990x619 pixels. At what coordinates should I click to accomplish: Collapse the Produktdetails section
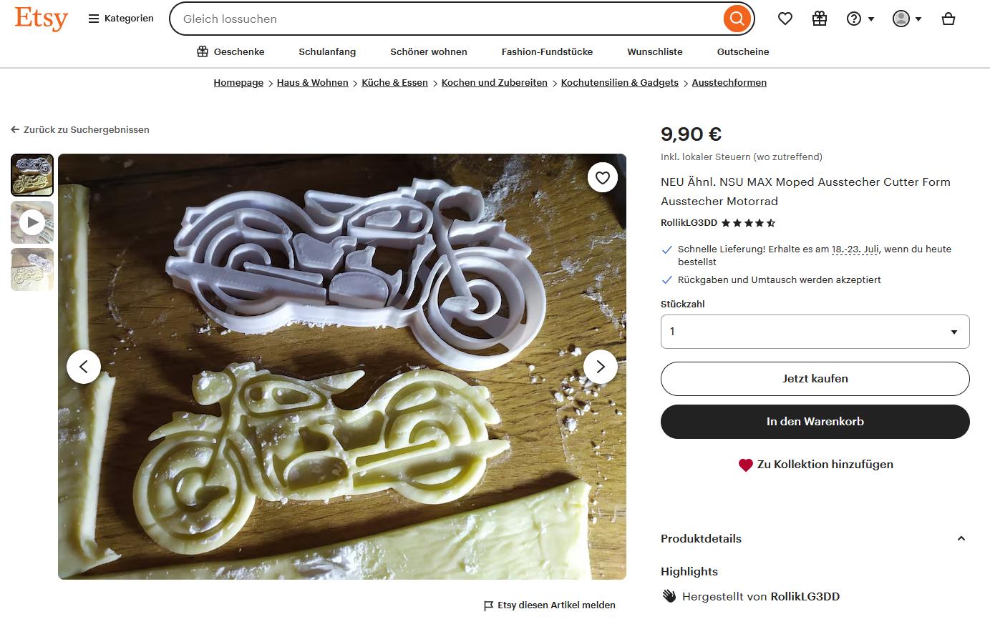click(961, 539)
